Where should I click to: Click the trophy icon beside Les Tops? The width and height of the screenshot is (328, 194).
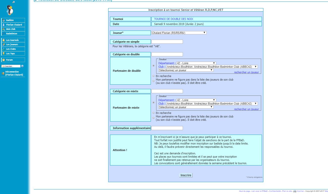click(4, 54)
